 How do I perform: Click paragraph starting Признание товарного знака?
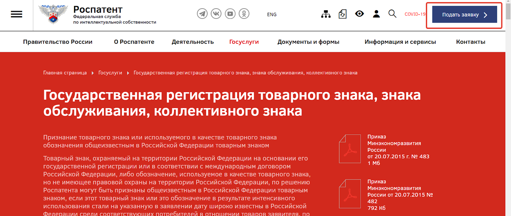160,141
